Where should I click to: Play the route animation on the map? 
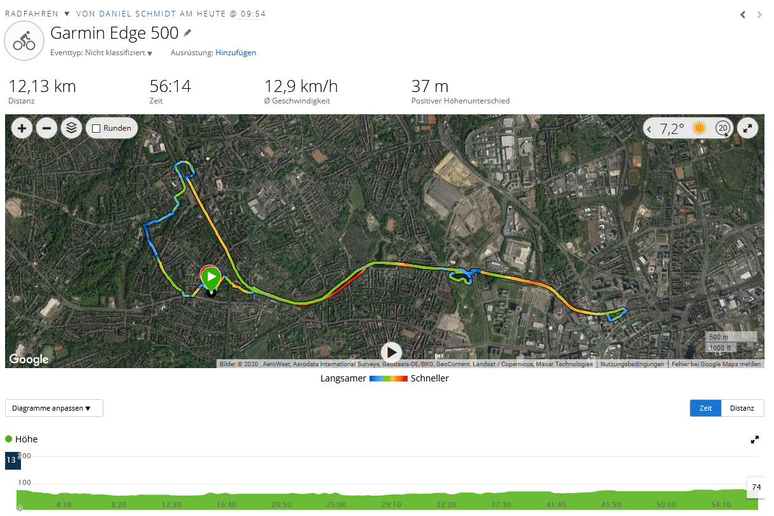coord(391,352)
